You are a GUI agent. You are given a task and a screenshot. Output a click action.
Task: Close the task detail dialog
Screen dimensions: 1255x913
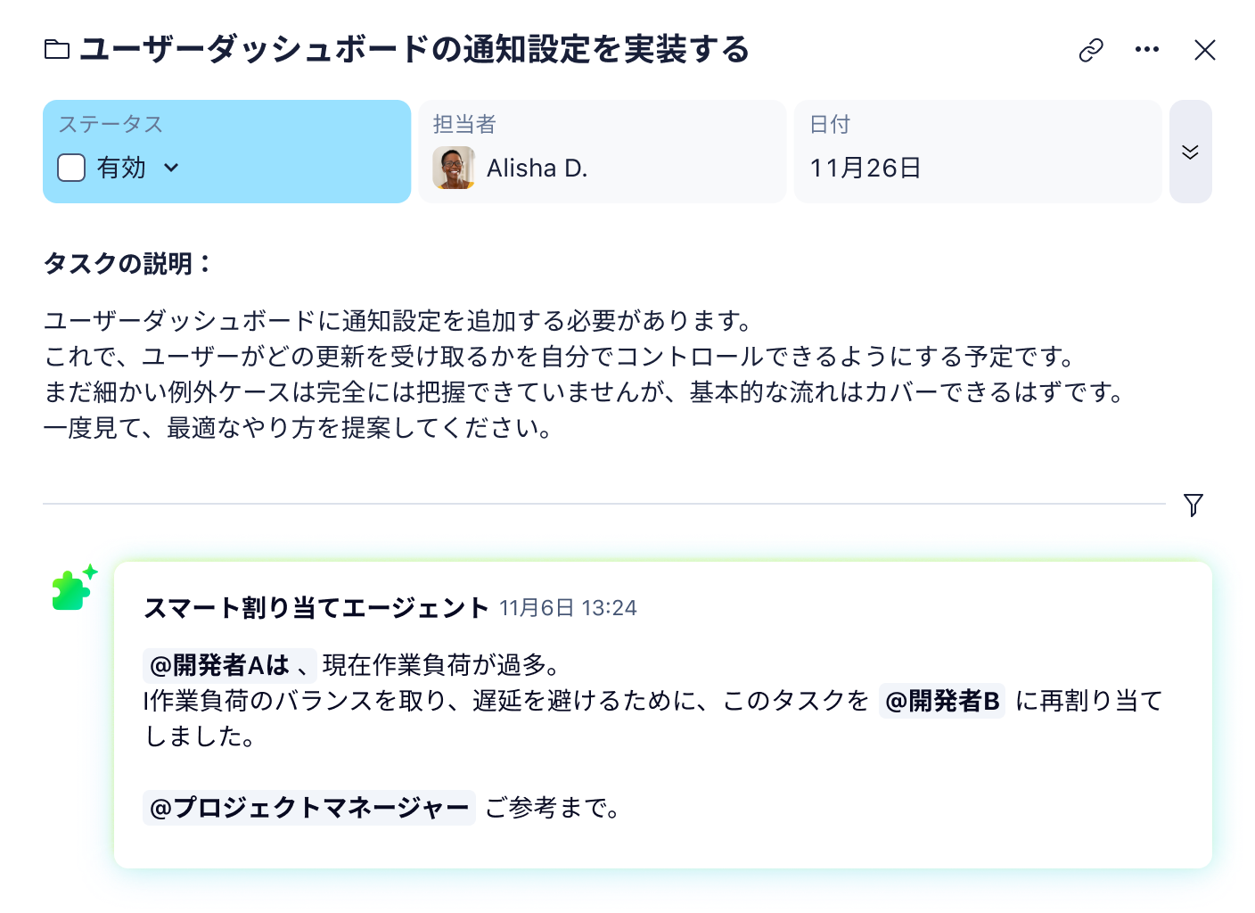tap(1205, 50)
